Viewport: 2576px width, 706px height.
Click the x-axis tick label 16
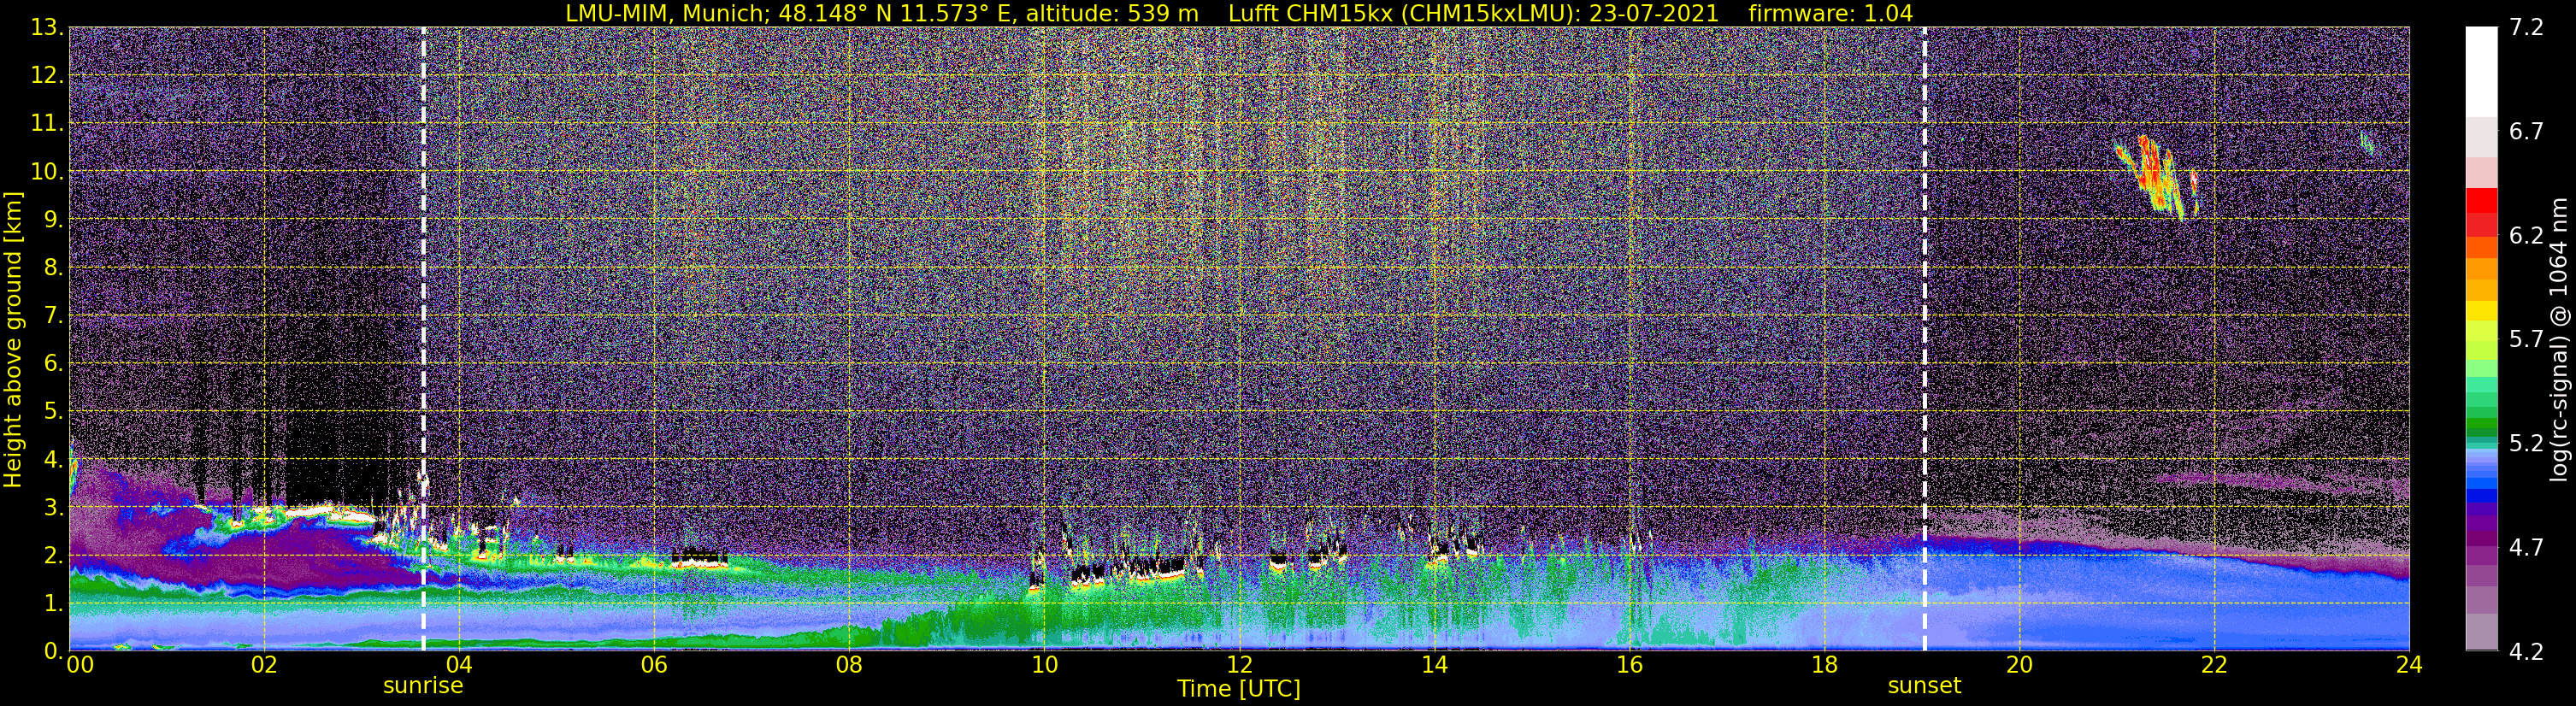pyautogui.click(x=1629, y=665)
